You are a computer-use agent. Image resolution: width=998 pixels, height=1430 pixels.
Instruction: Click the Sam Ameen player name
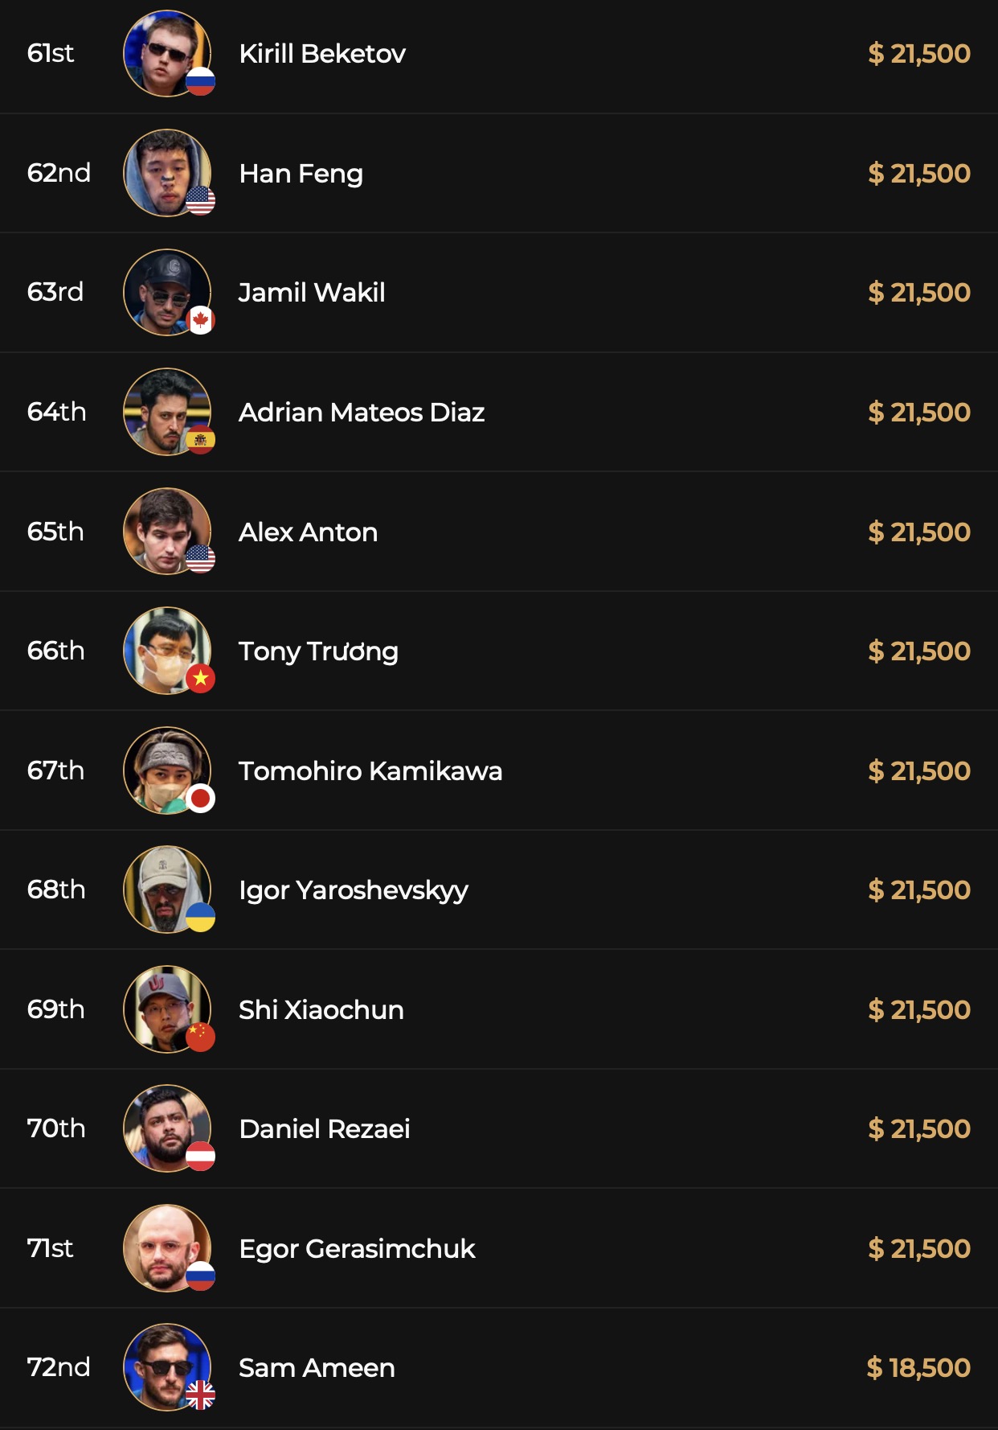(x=317, y=1368)
